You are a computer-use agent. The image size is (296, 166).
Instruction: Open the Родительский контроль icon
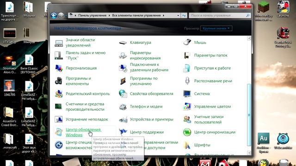[59, 94]
